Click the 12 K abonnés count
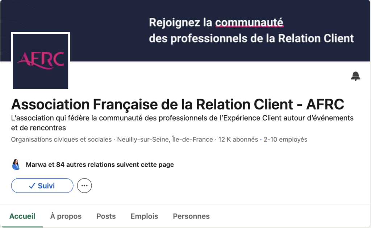 (238, 140)
